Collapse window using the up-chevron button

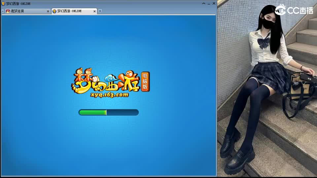(204, 3)
